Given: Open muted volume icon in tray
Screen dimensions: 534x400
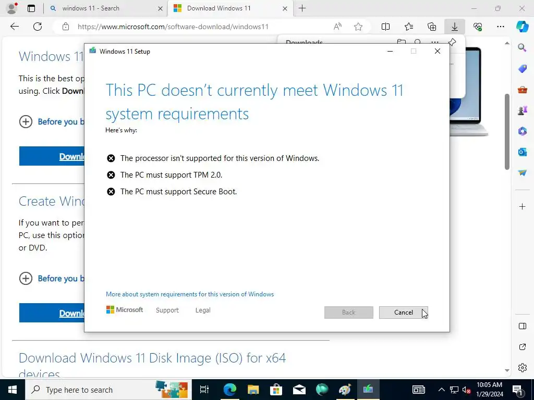Looking at the screenshot, I should tap(466, 390).
